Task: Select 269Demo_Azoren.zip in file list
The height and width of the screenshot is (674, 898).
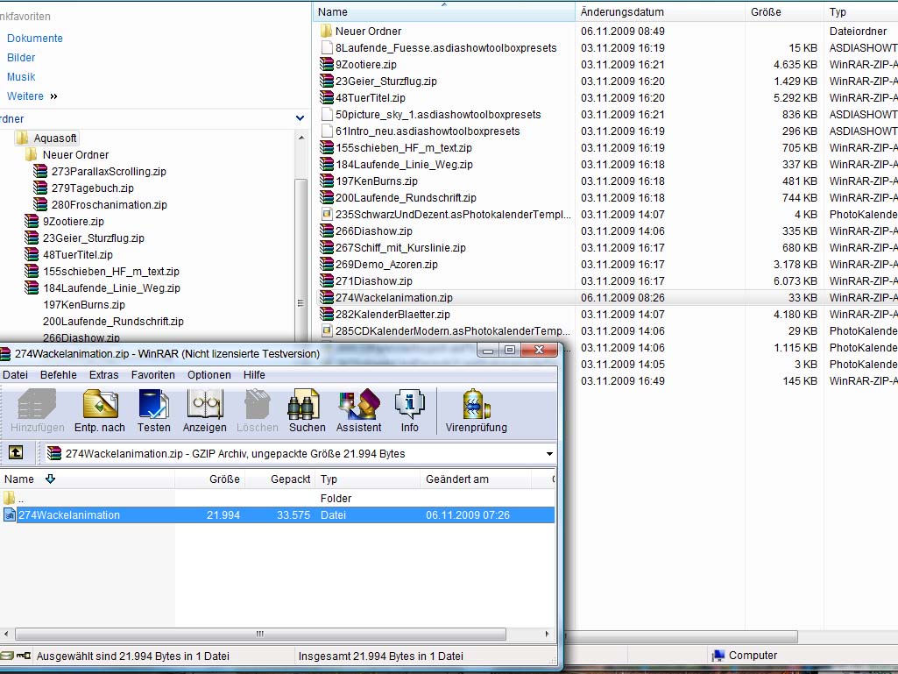Action: coord(386,265)
